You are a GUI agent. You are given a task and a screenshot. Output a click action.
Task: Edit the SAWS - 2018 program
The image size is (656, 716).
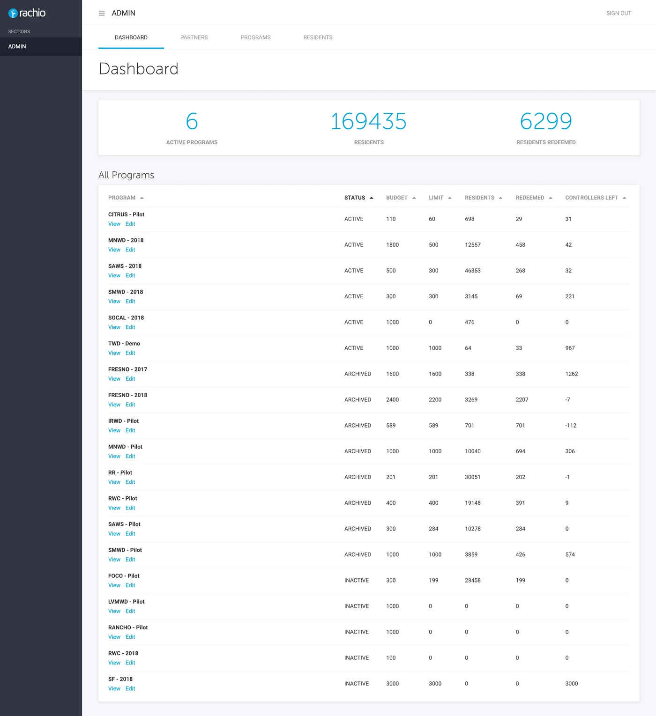click(130, 275)
